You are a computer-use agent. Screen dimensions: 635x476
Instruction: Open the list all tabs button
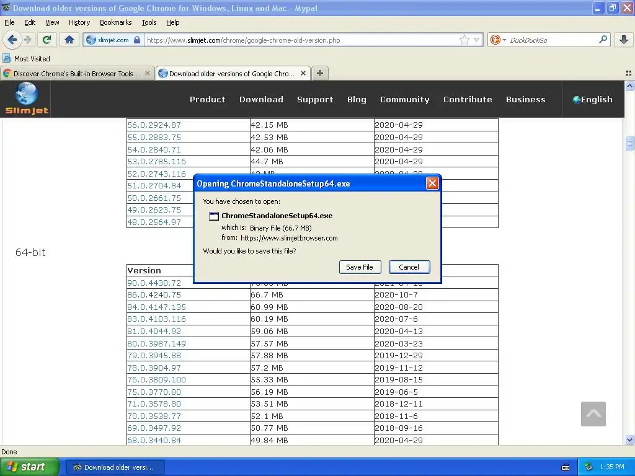[x=629, y=73]
